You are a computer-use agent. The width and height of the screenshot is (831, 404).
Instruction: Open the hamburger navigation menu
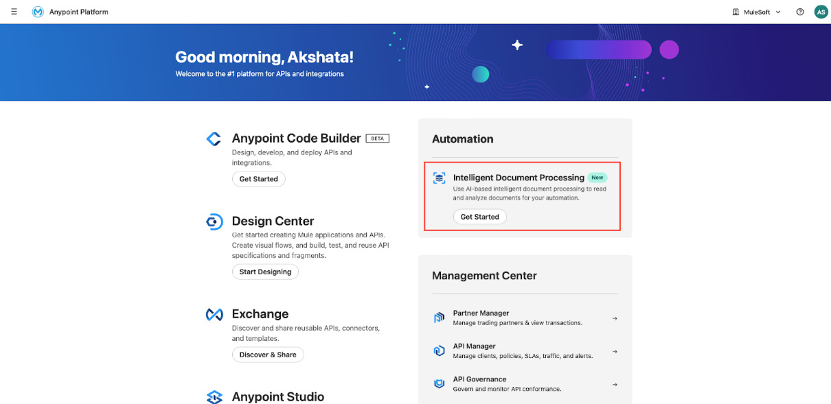[14, 12]
